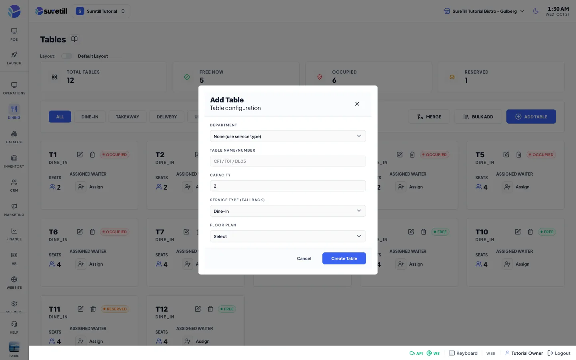This screenshot has width=576, height=360.
Task: Select the ALL tables filter tab
Action: pos(60,117)
